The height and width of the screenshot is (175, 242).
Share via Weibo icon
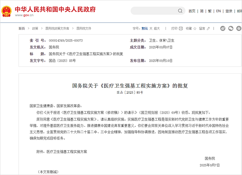point(223,29)
